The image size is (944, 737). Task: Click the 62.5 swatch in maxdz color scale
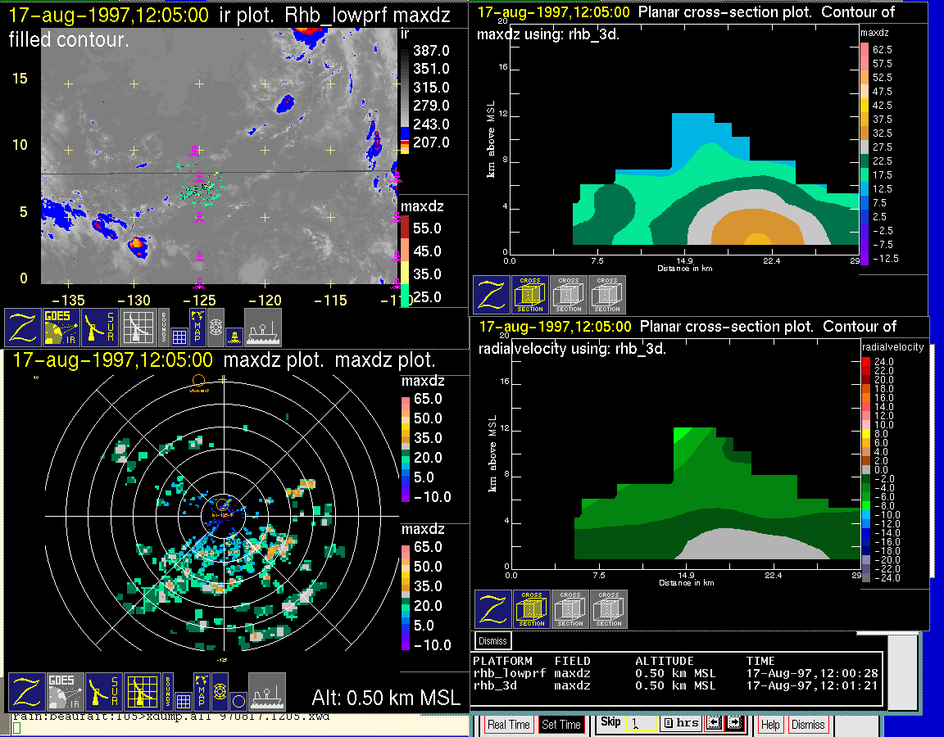point(864,50)
